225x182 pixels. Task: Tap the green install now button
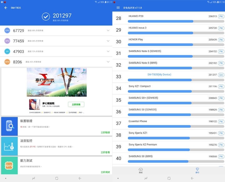(76, 104)
